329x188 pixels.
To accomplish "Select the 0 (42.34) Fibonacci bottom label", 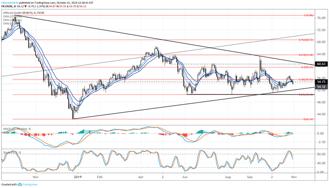I will click(309, 119).
